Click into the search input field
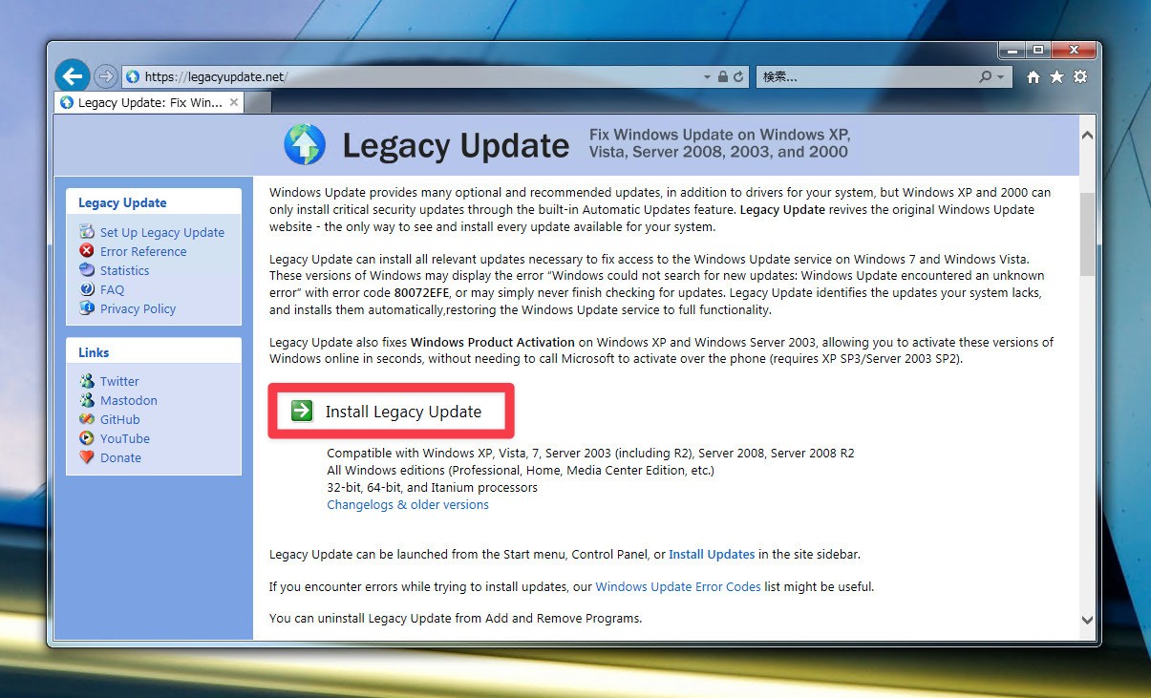1151x698 pixels. tap(864, 77)
